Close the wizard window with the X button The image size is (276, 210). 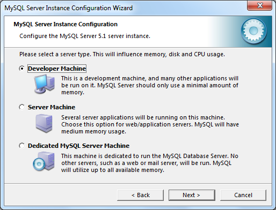(260, 5)
